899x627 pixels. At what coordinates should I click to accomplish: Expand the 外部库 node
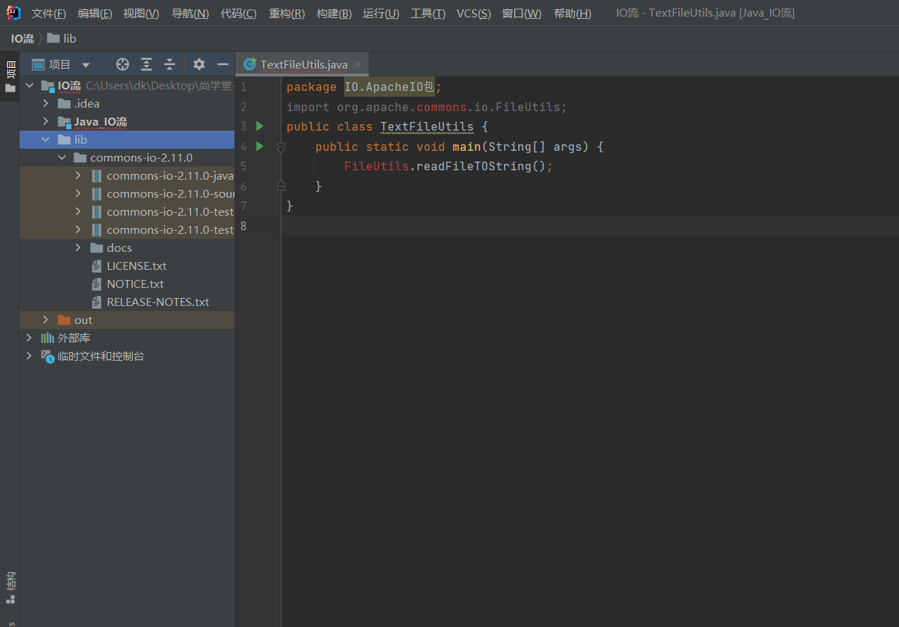click(30, 338)
